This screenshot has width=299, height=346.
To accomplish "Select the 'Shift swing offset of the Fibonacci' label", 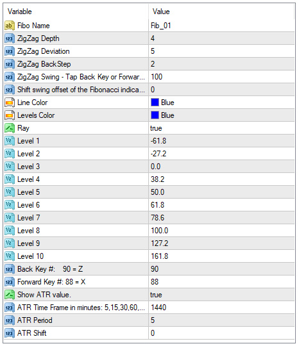I will pos(81,90).
